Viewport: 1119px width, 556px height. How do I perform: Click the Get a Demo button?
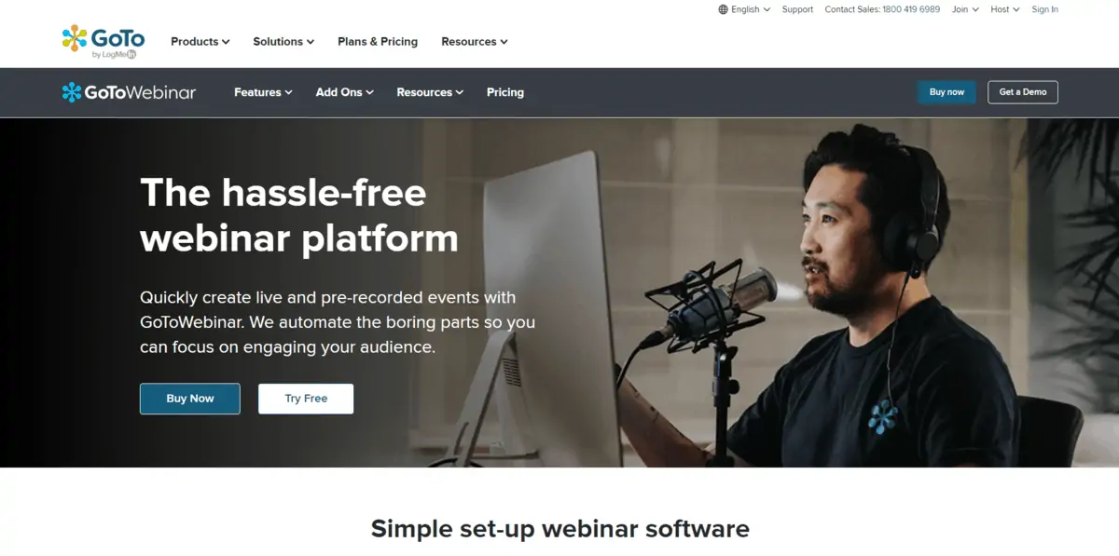click(x=1023, y=92)
